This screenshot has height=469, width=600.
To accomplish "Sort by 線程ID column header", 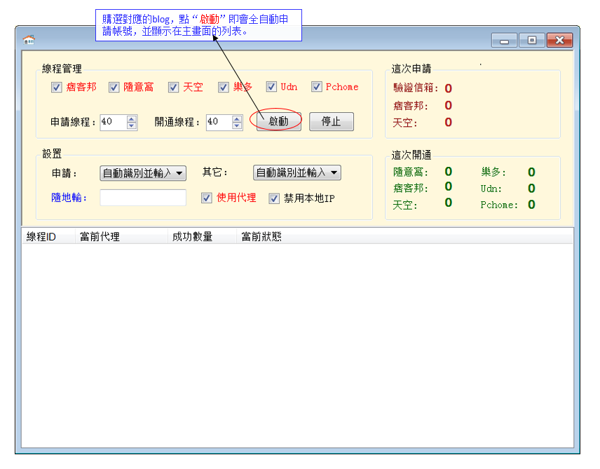I will 41,237.
